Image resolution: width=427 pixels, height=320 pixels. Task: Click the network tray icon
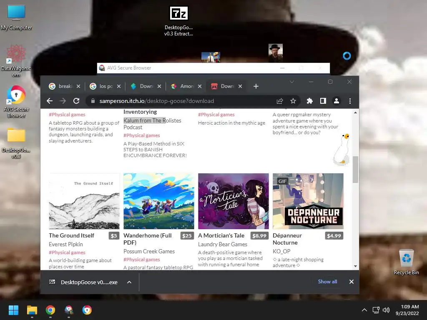pyautogui.click(x=376, y=310)
